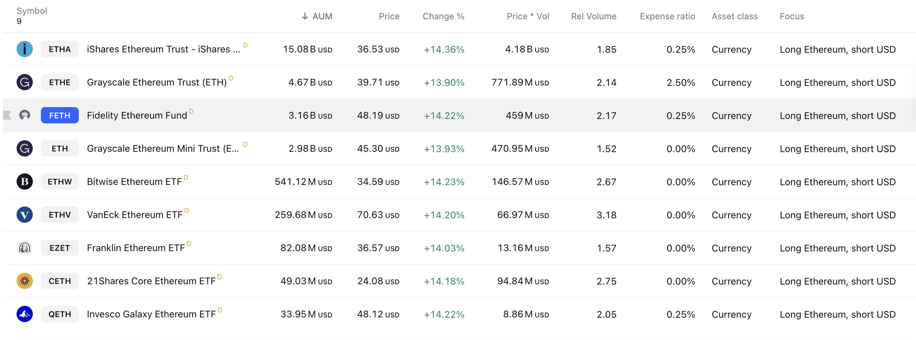This screenshot has height=340, width=916.
Task: Click the VanEck V logo icon
Action: click(25, 215)
